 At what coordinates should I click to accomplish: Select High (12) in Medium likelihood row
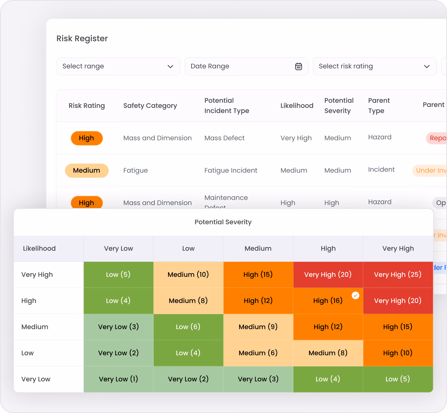point(328,327)
